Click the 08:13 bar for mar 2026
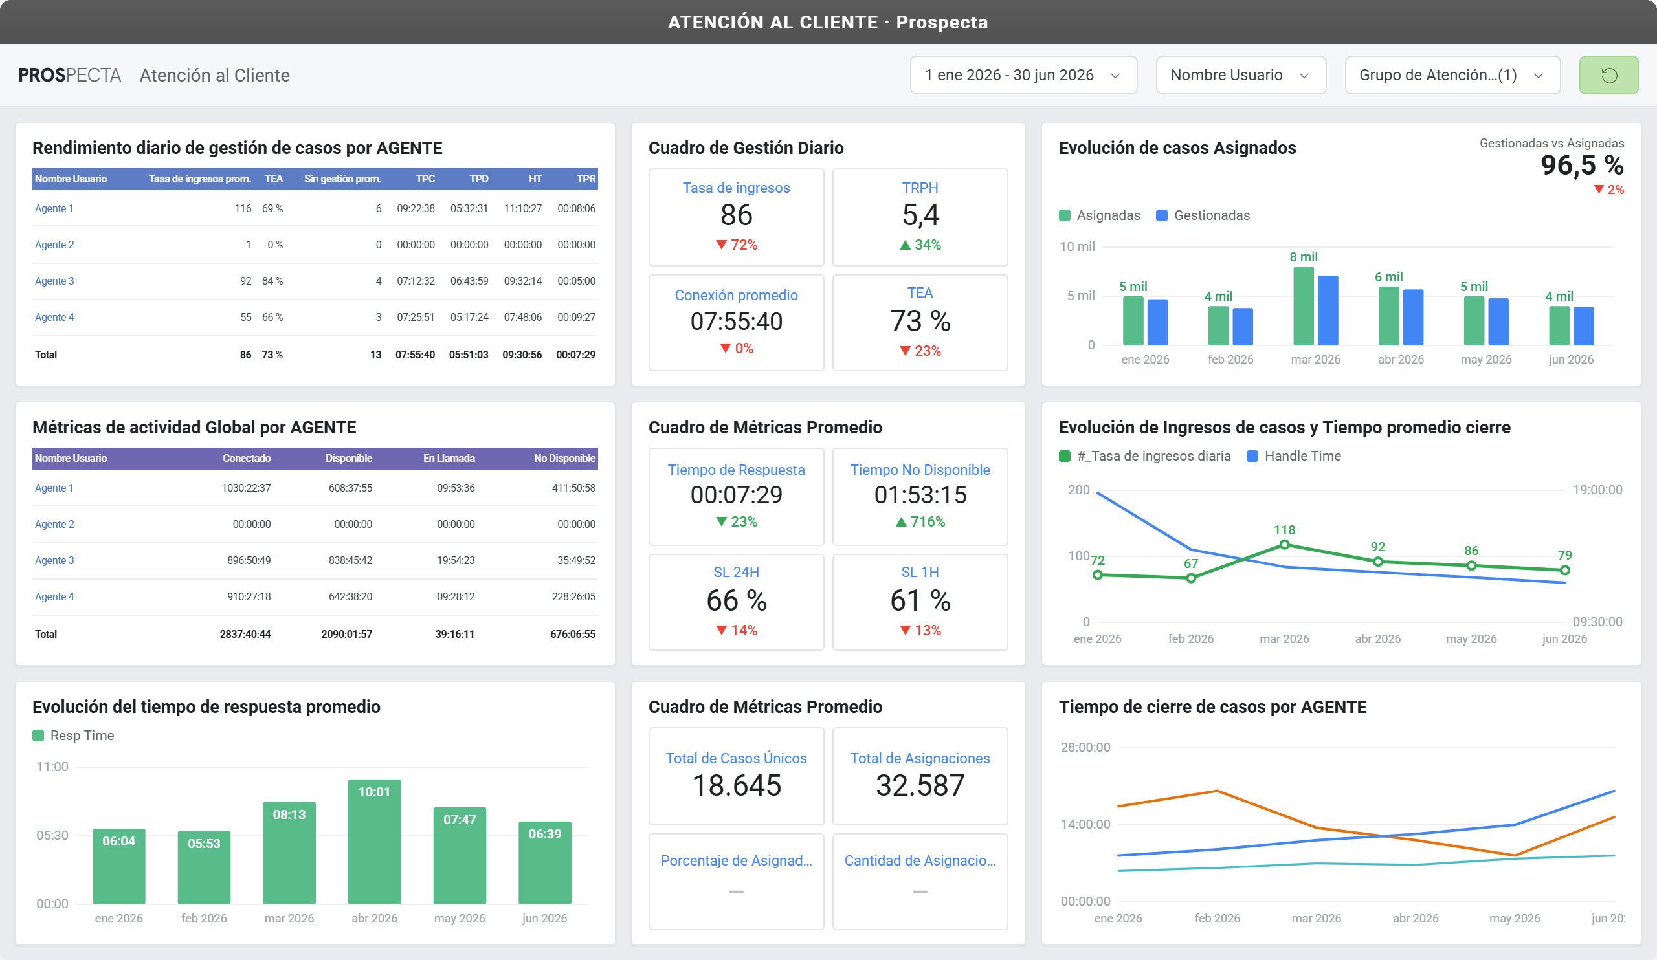 tap(289, 853)
